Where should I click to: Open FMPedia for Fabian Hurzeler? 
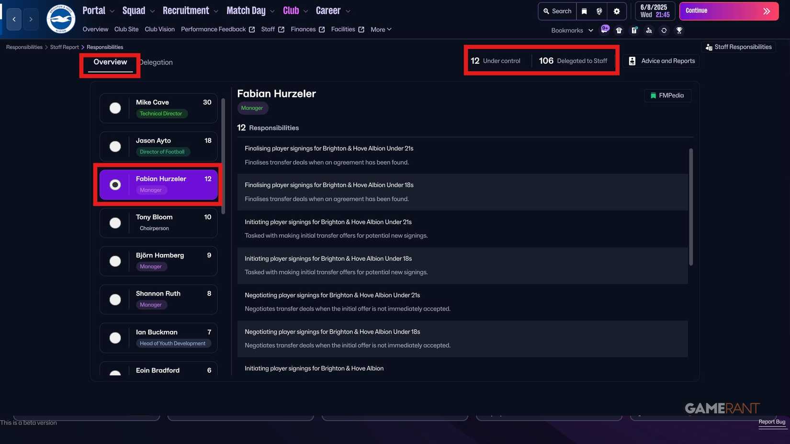[667, 95]
